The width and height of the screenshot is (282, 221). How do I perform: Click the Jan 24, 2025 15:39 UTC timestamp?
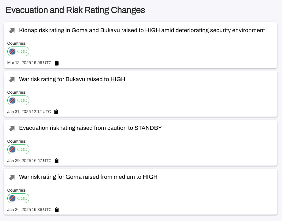[x=29, y=210]
